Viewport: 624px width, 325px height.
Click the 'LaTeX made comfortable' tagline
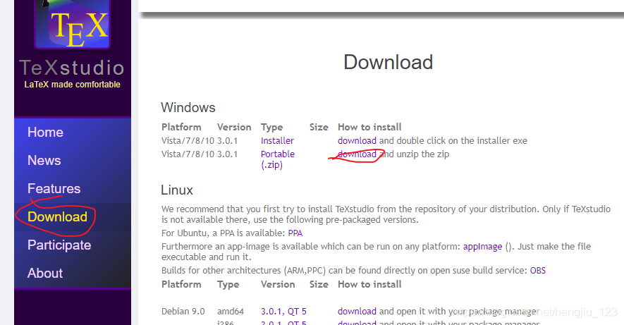(x=72, y=85)
